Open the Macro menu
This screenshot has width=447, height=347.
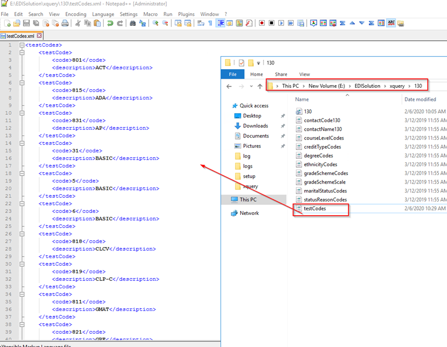coord(150,14)
